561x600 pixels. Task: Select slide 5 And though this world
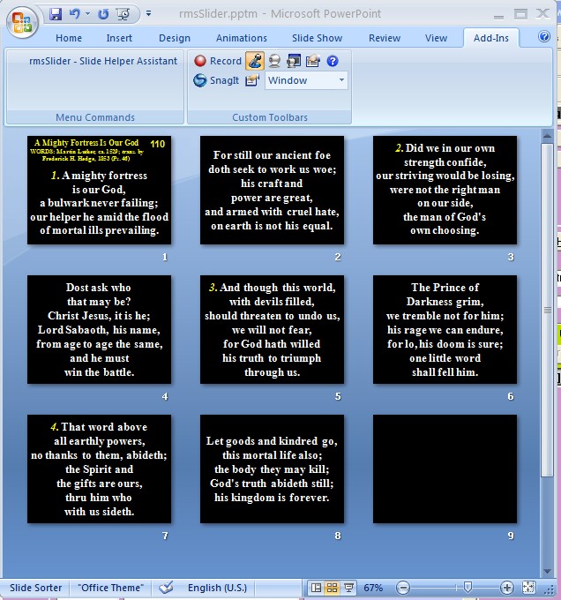click(272, 329)
